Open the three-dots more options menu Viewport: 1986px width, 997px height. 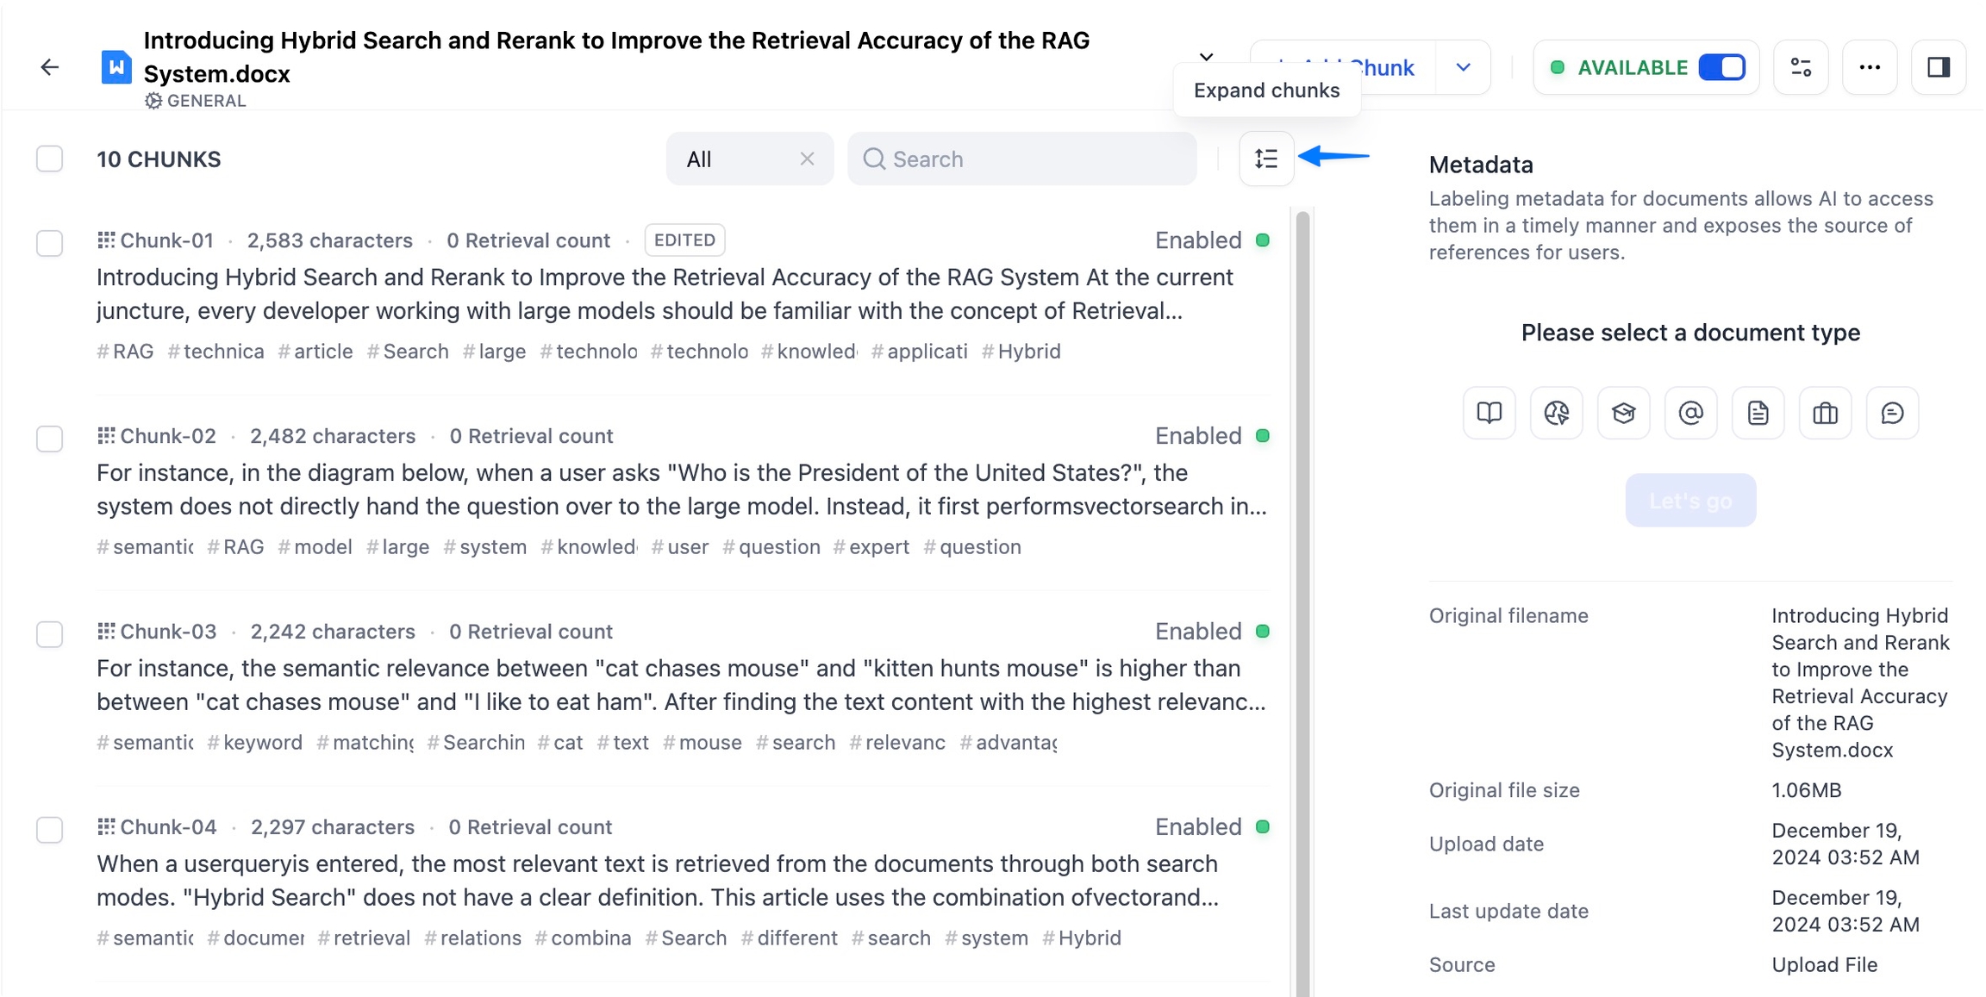tap(1869, 67)
